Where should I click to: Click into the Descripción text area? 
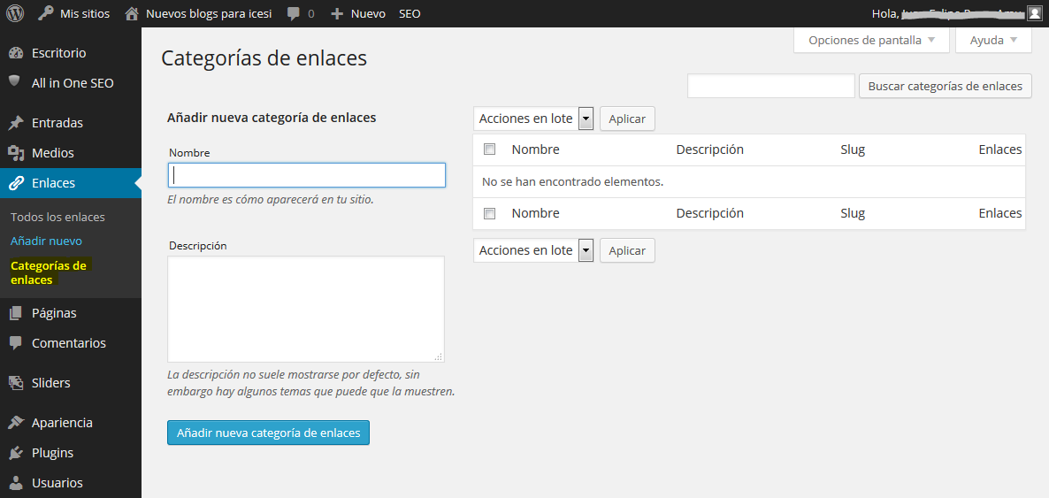pos(305,309)
